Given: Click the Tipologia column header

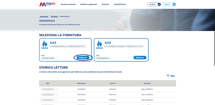Looking at the screenshot, I should 147,83.
